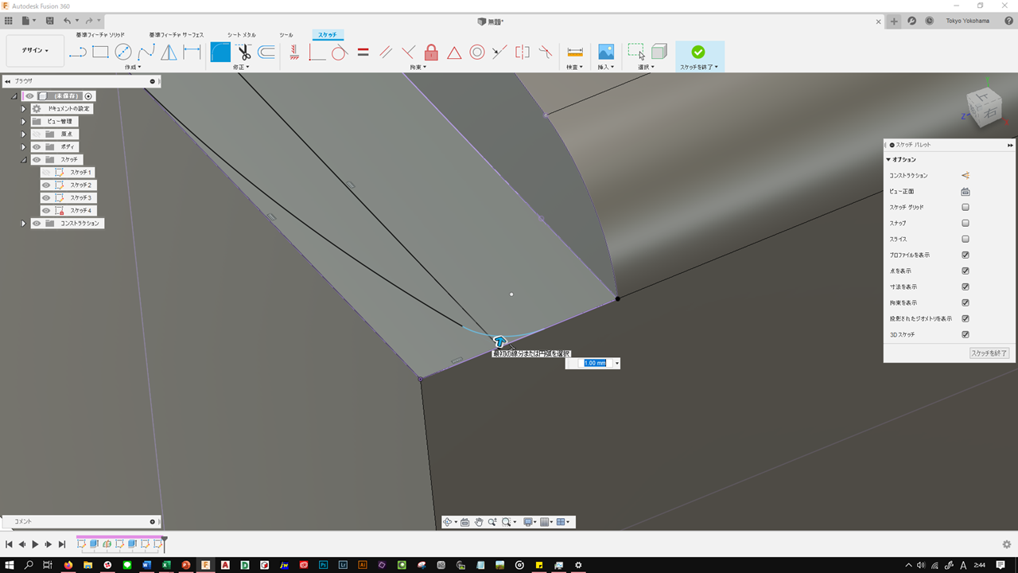Apply the Parallel constraint
The height and width of the screenshot is (573, 1018).
386,53
